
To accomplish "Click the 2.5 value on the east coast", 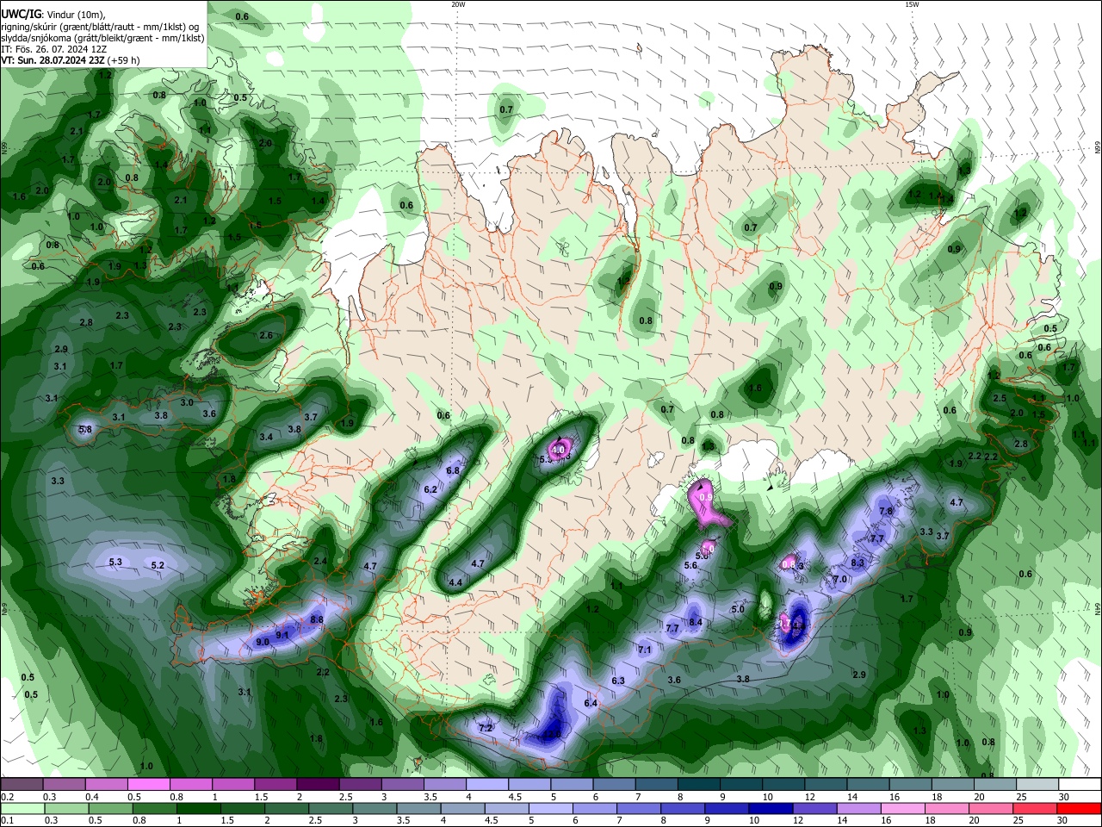I will tap(1000, 398).
